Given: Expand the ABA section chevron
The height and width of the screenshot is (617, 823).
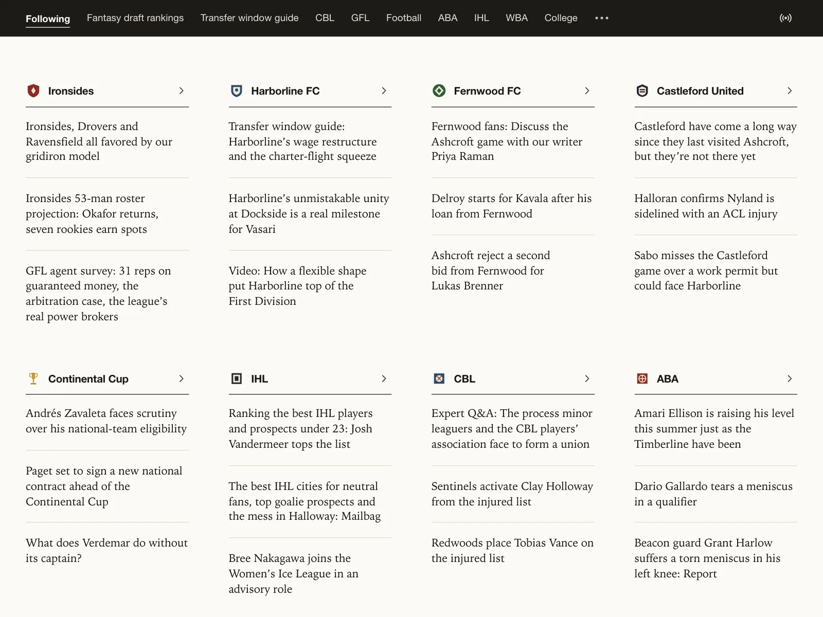Looking at the screenshot, I should pyautogui.click(x=790, y=379).
